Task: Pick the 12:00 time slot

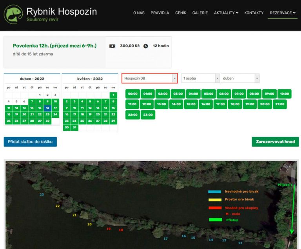Action: point(146,104)
